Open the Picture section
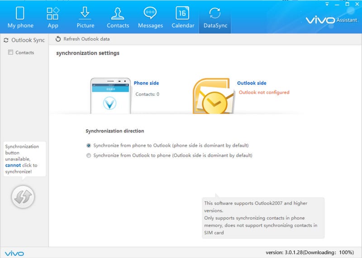 click(x=85, y=18)
